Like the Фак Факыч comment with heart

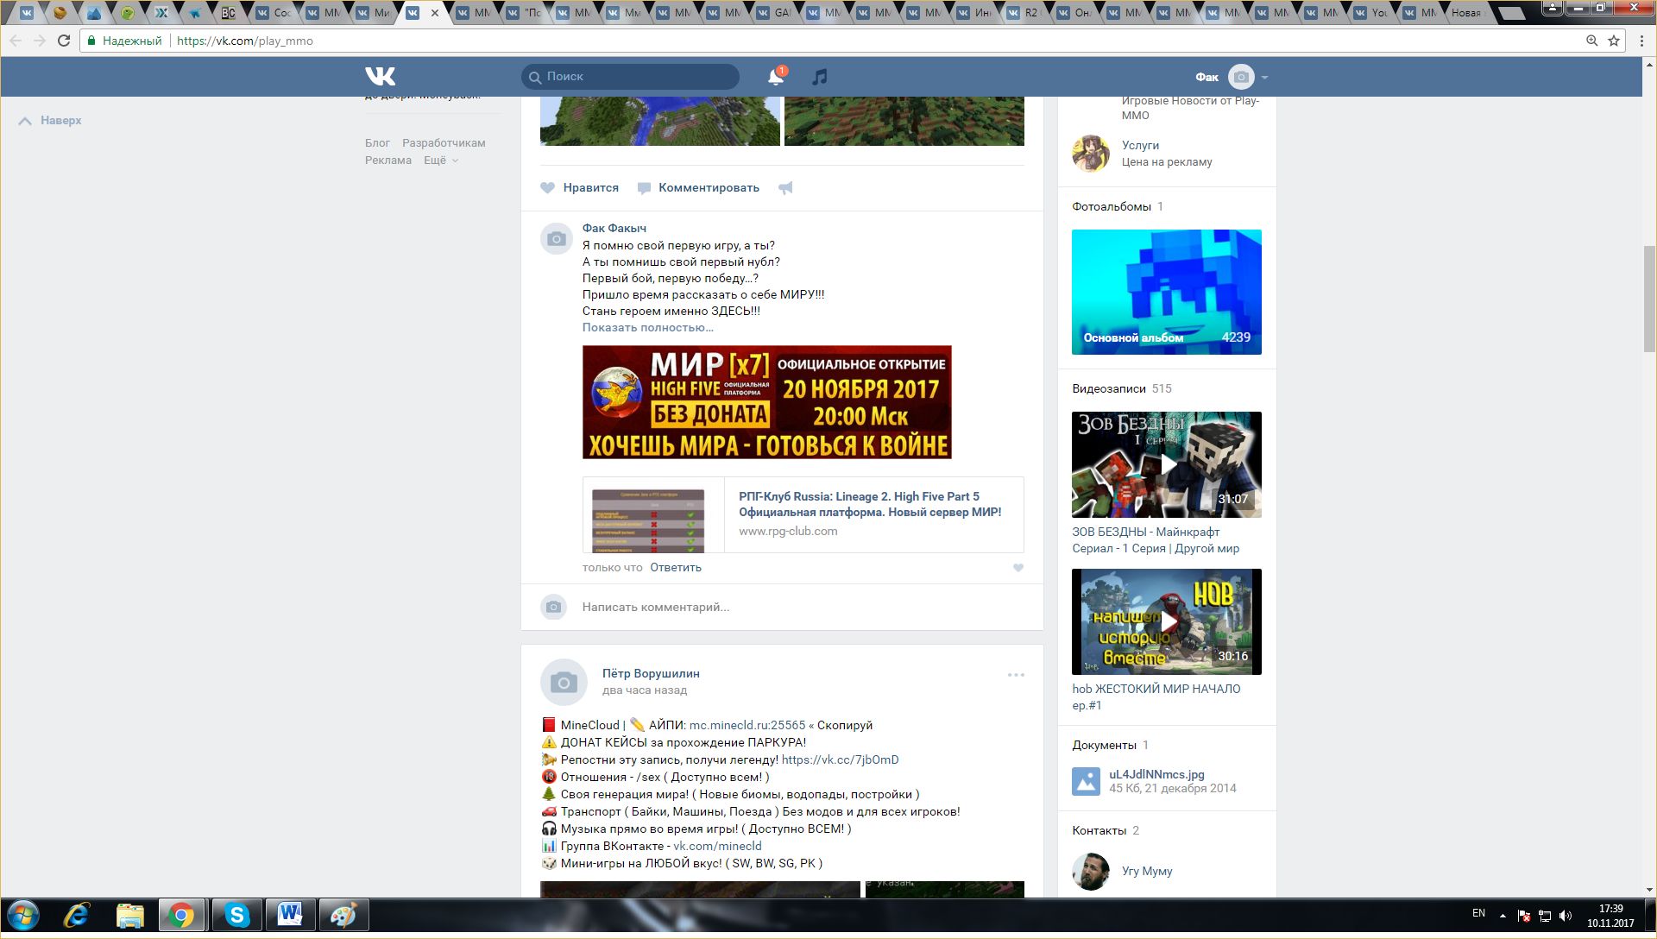tap(1018, 568)
